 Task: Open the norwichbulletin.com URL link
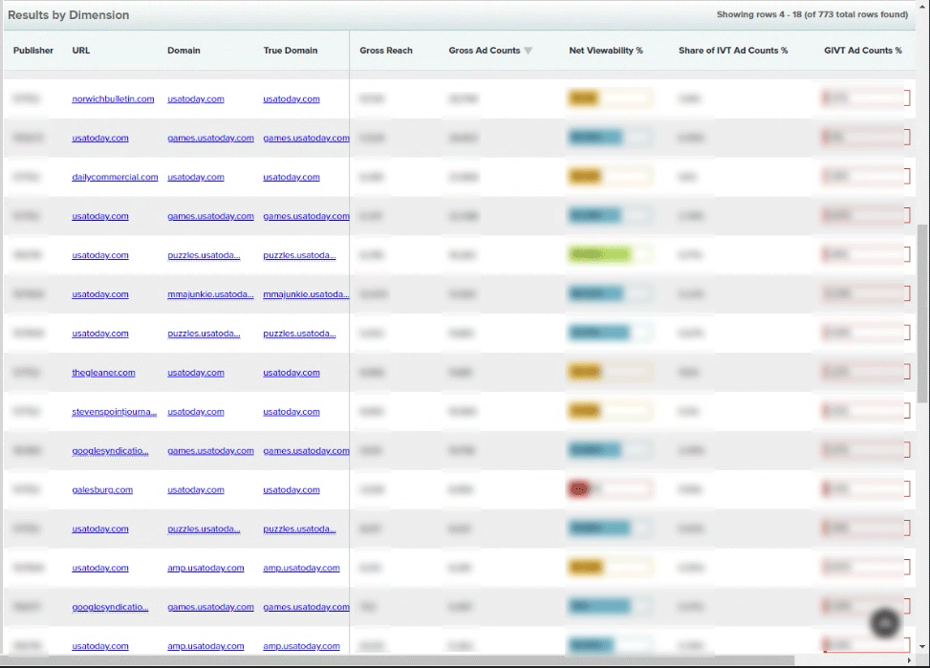114,99
